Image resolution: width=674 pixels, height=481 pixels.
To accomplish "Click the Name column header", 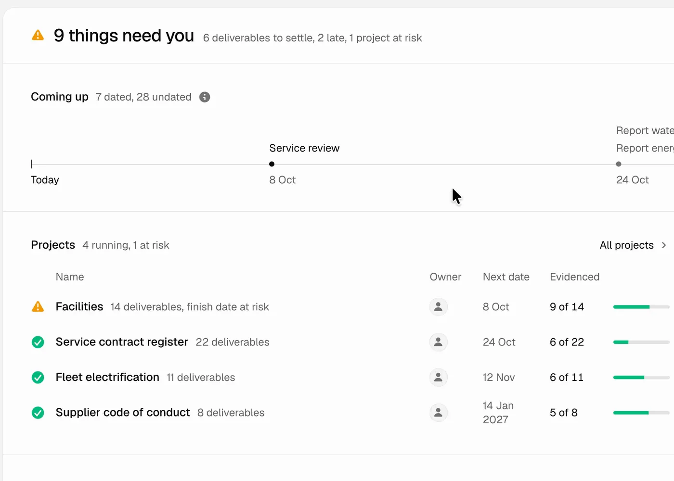I will tap(70, 277).
